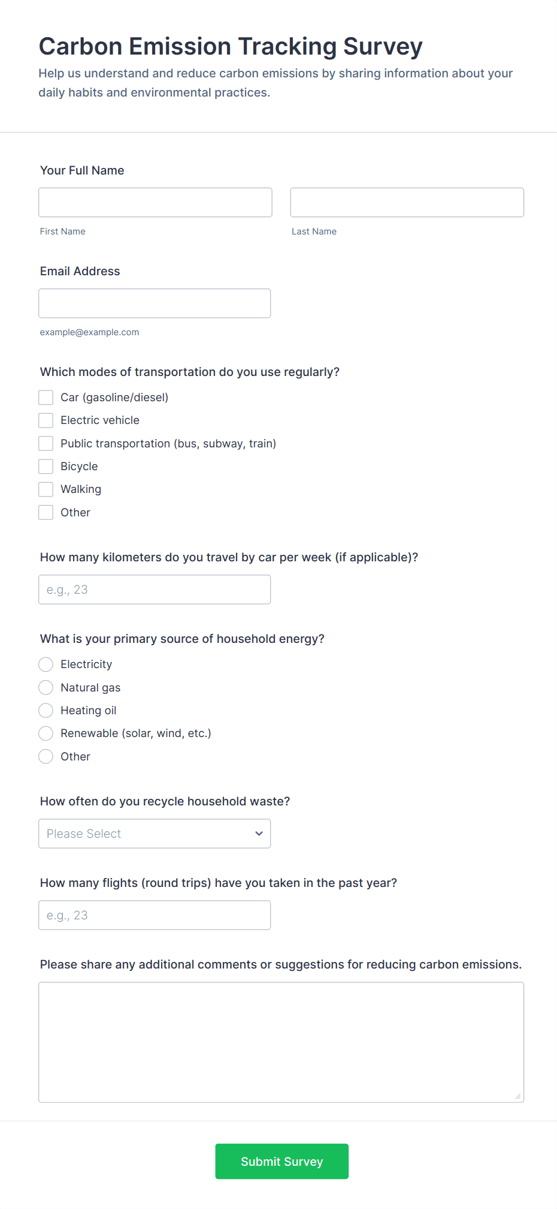This screenshot has width=557, height=1209.
Task: Choose Natural gas as energy source
Action: point(46,688)
